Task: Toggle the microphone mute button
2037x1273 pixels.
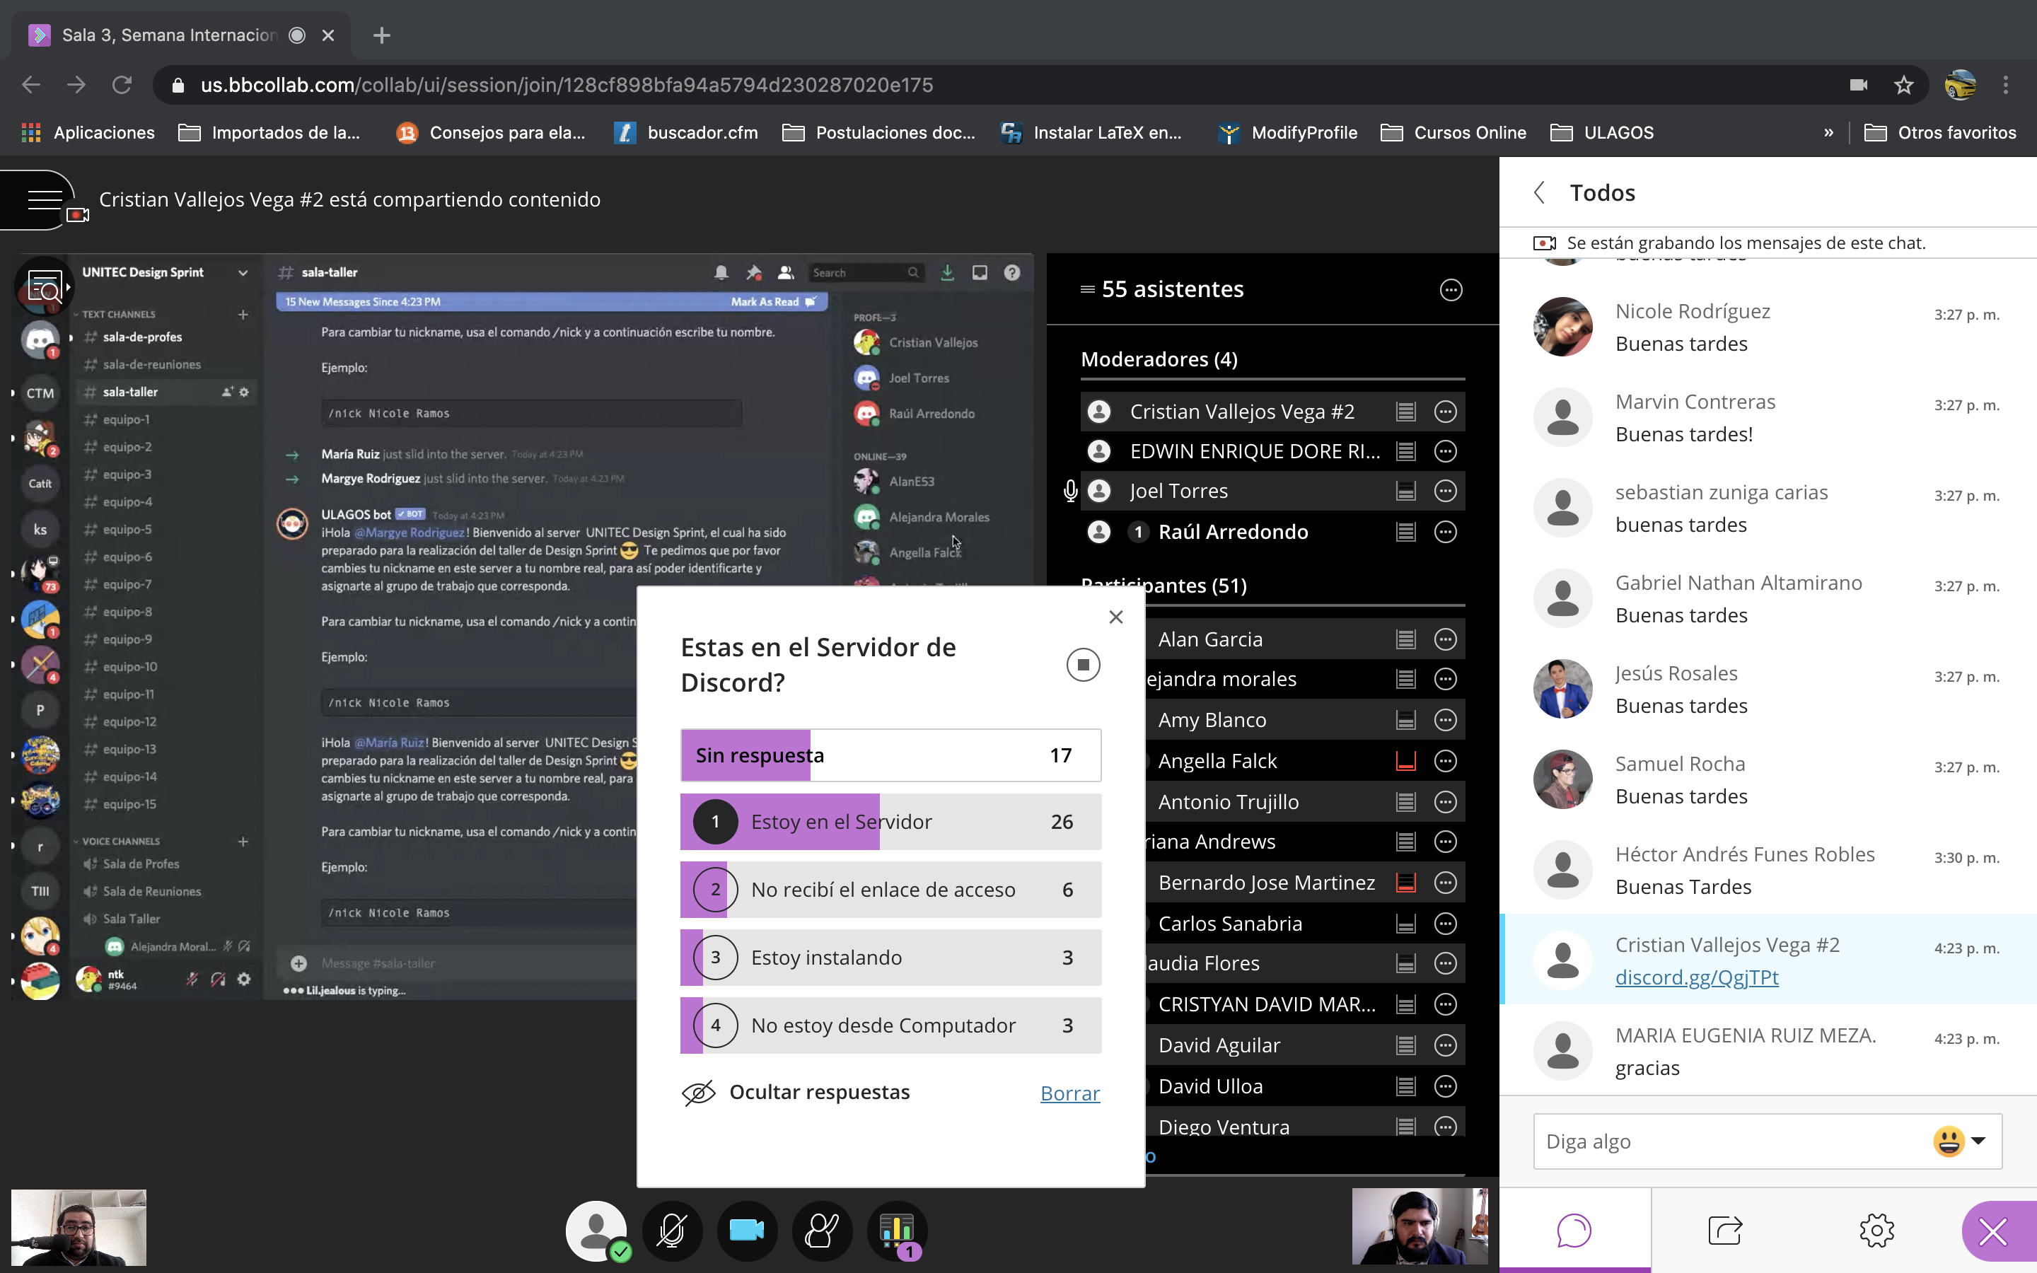Action: coord(672,1231)
